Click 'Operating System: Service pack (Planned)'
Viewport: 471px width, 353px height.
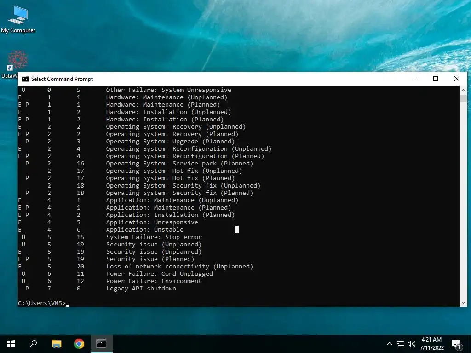pos(179,163)
